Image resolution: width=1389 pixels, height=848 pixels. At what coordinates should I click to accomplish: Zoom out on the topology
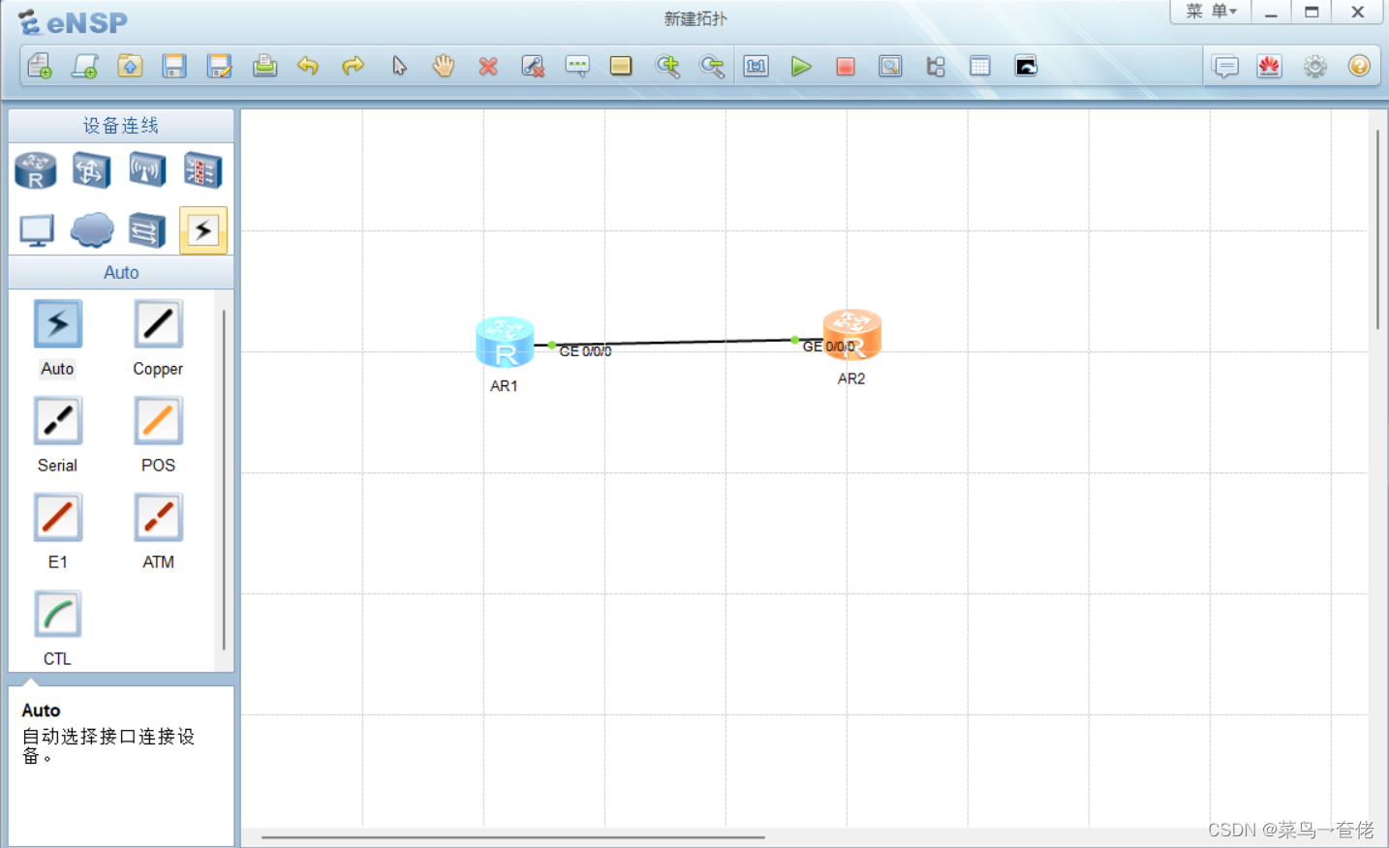712,66
